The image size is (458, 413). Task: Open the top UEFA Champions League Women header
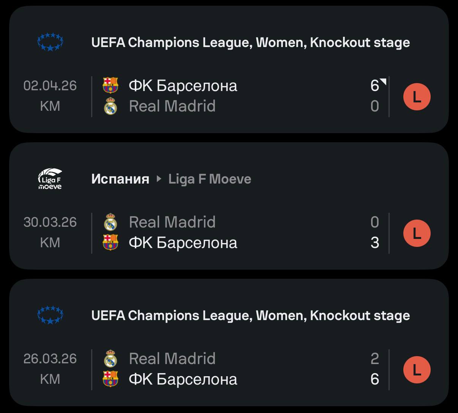click(250, 42)
